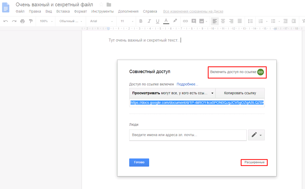Click the people email input field
Viewport: 305px width, 189px height.
tap(188, 135)
